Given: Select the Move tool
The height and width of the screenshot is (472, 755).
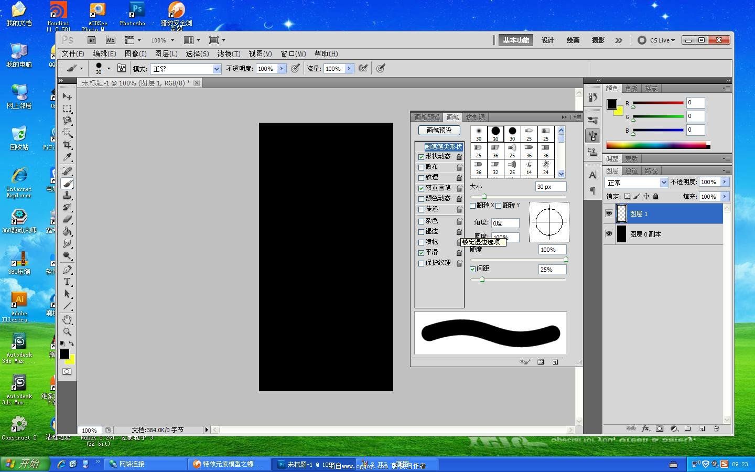Looking at the screenshot, I should pyautogui.click(x=67, y=96).
